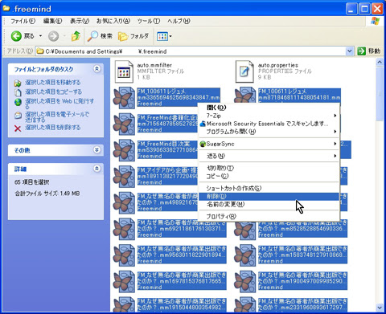Click the auto.mmfilter file icon

124,71
